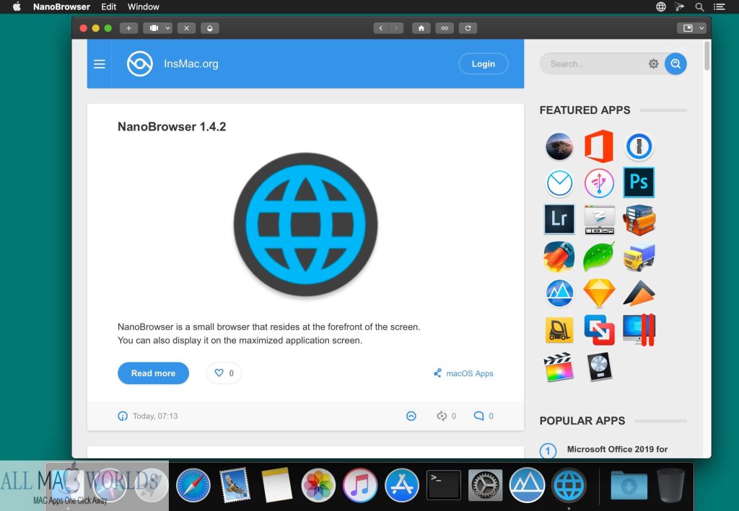Click the views counter icon

coord(441,416)
